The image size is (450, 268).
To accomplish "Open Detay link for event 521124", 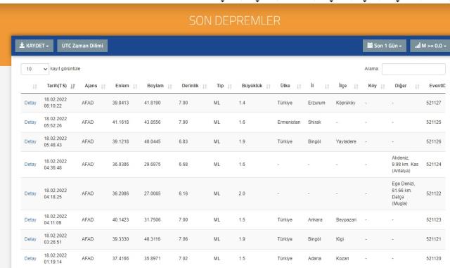I will (x=30, y=165).
